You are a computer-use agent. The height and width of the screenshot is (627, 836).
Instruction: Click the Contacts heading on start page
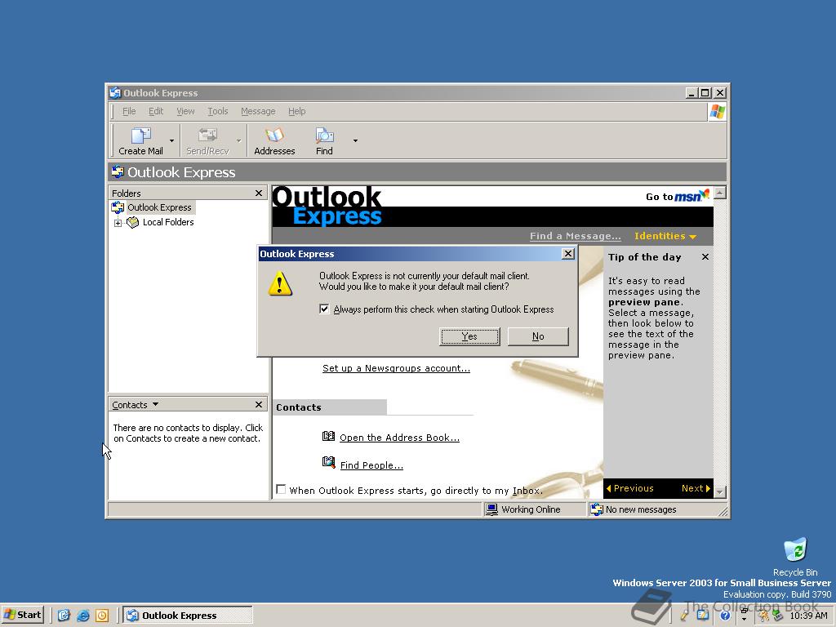coord(299,407)
